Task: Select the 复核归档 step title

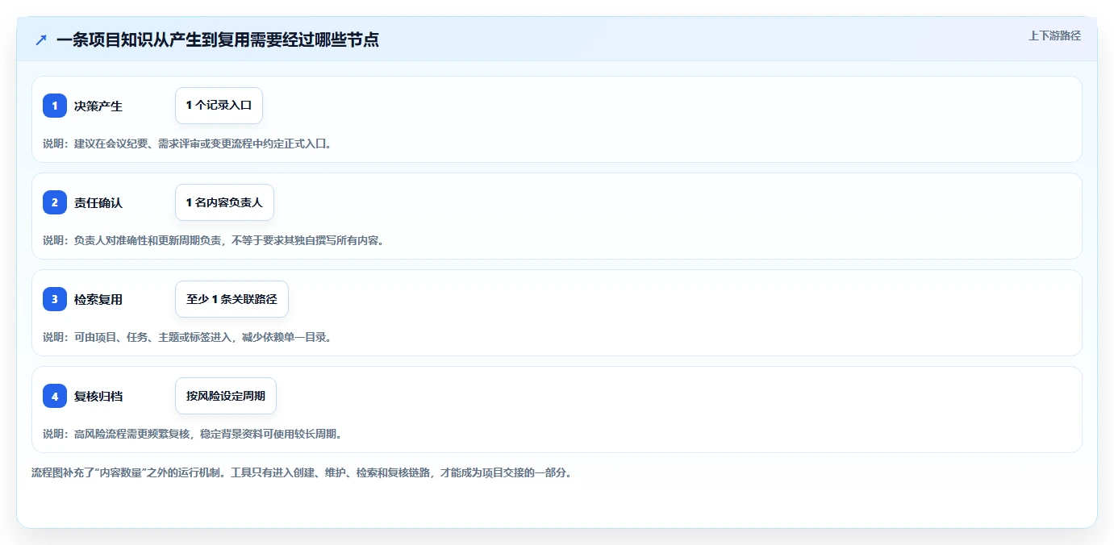Action: (98, 396)
